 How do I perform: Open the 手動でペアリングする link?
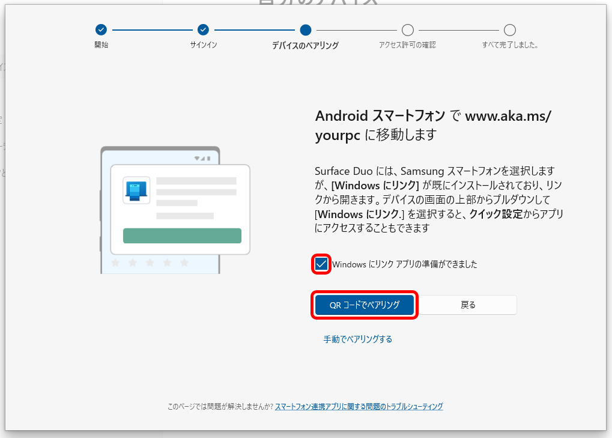pyautogui.click(x=357, y=339)
